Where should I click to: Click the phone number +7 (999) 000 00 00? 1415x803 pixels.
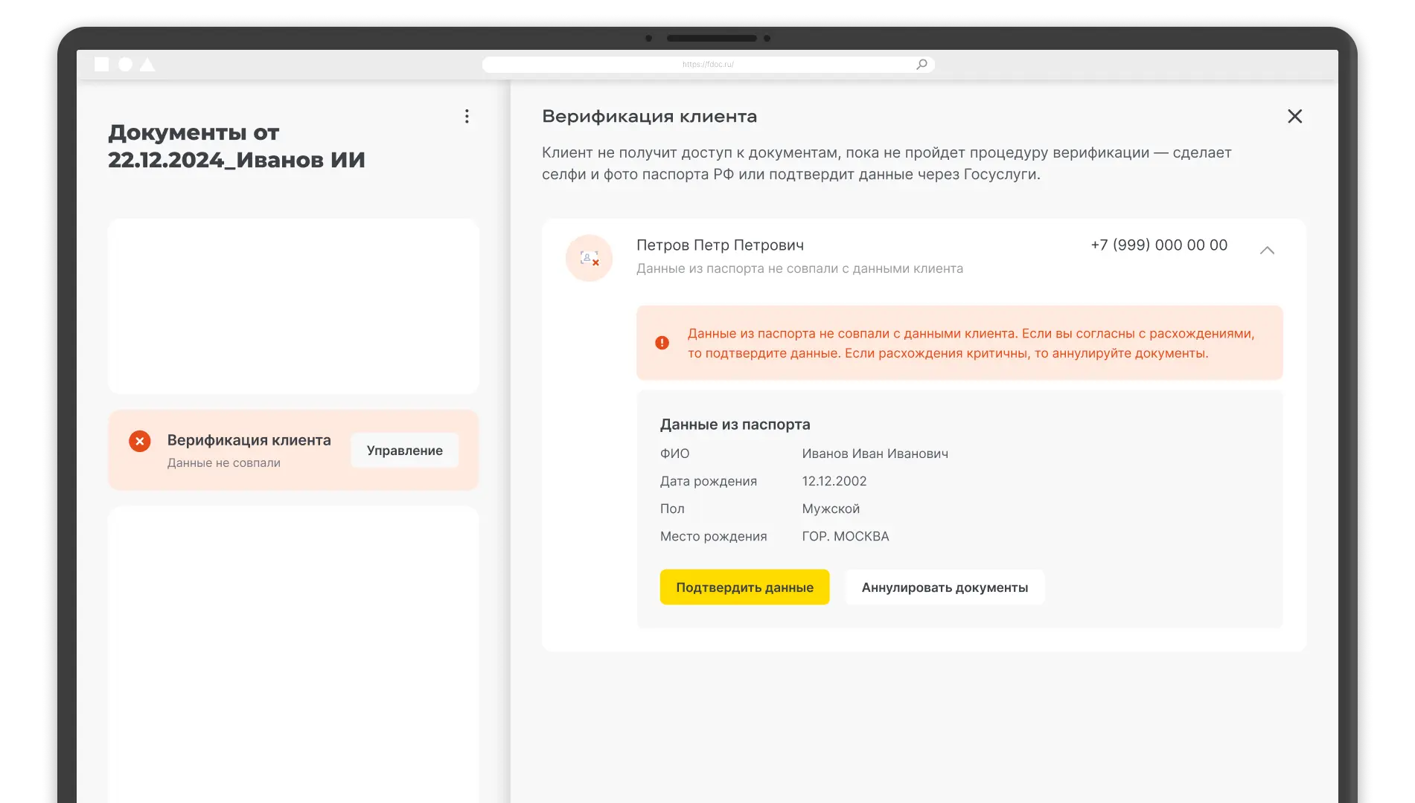1158,245
